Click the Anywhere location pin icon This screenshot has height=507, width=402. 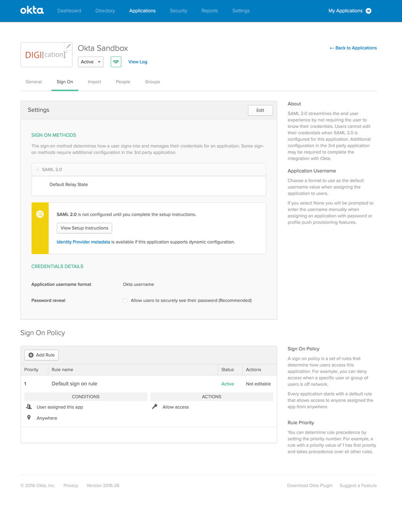pyautogui.click(x=29, y=418)
